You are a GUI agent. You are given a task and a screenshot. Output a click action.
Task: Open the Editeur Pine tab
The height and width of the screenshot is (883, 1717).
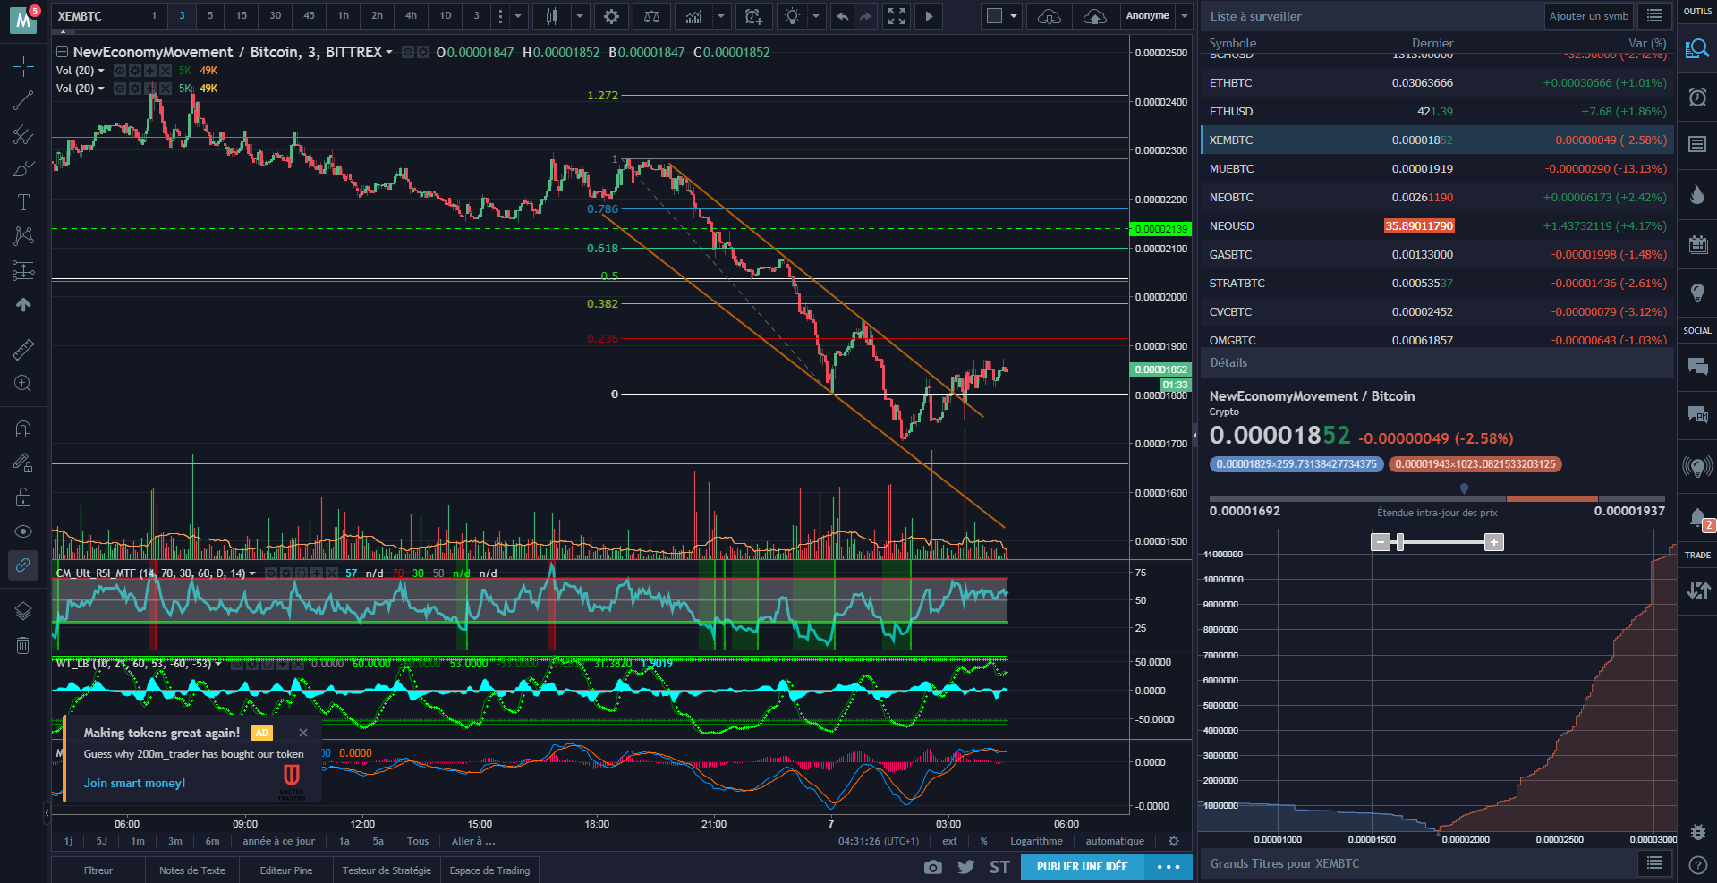[286, 870]
